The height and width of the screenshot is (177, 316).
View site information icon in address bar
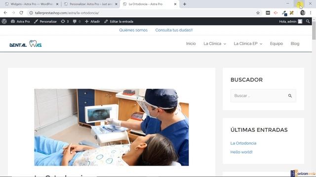tap(31, 13)
